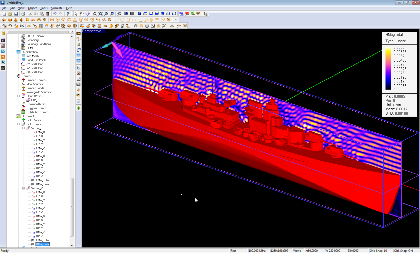Click the ruler units icon in vertical toolbar
Screen dimensions: 420x253
click(x=78, y=33)
